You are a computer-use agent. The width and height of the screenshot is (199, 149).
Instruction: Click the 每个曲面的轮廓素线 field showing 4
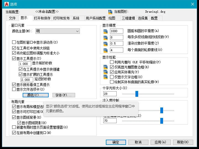click(x=117, y=50)
